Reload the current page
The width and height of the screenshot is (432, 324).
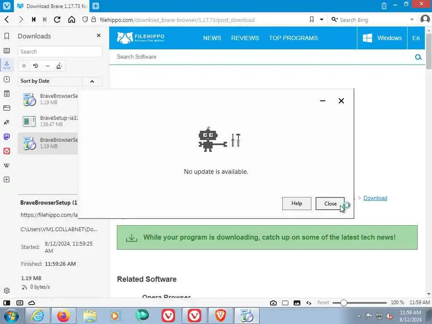(57, 19)
